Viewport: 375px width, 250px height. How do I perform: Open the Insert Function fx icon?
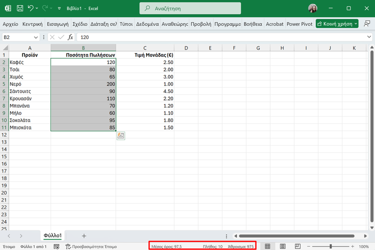pos(70,37)
